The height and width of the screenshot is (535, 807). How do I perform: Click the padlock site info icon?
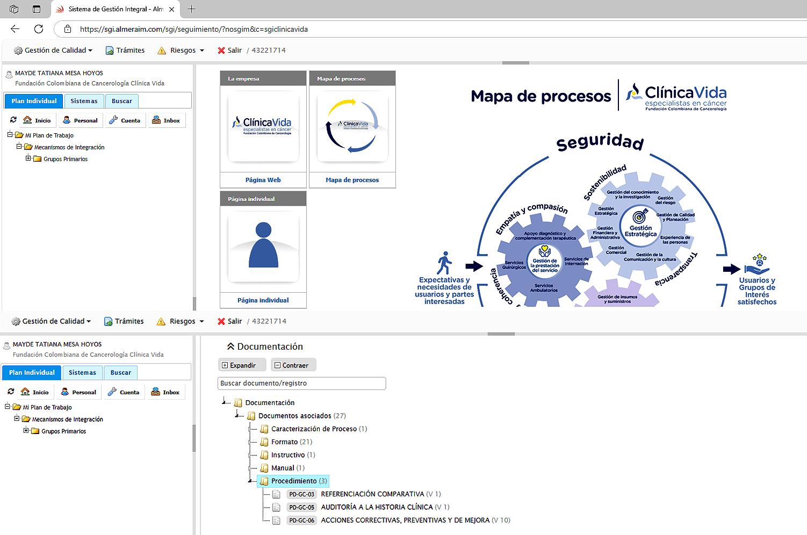[67, 29]
